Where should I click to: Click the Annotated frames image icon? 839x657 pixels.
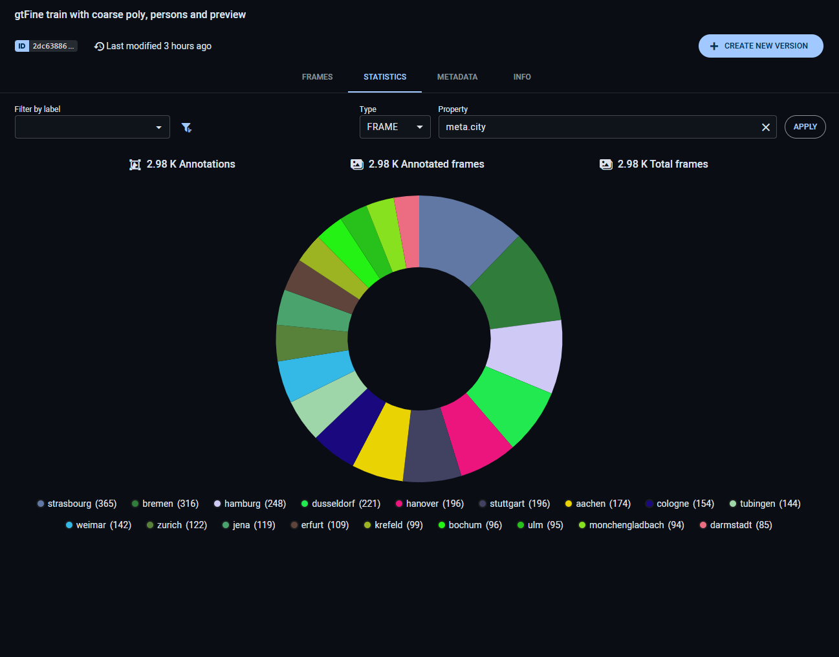coord(357,164)
